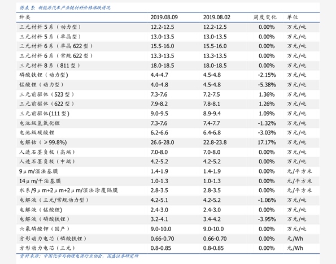This screenshot has width=336, height=264.
Task: Click the 2019.08.02 column header
Action: point(217,17)
